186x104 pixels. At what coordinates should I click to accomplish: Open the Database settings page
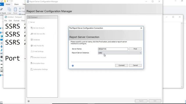tap(36, 40)
